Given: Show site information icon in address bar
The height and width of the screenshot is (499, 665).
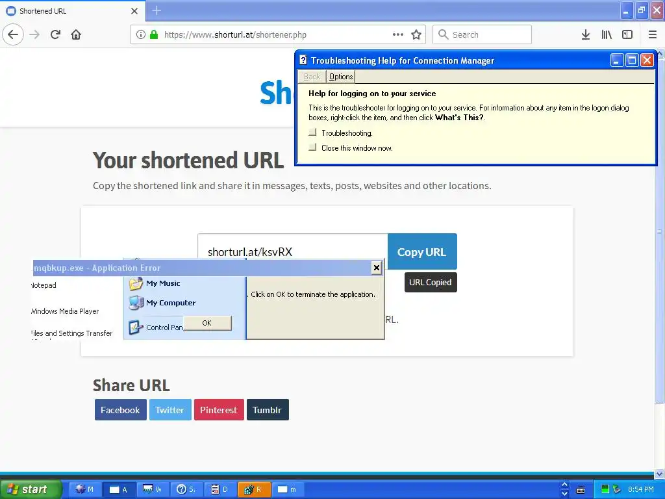Looking at the screenshot, I should tap(141, 34).
